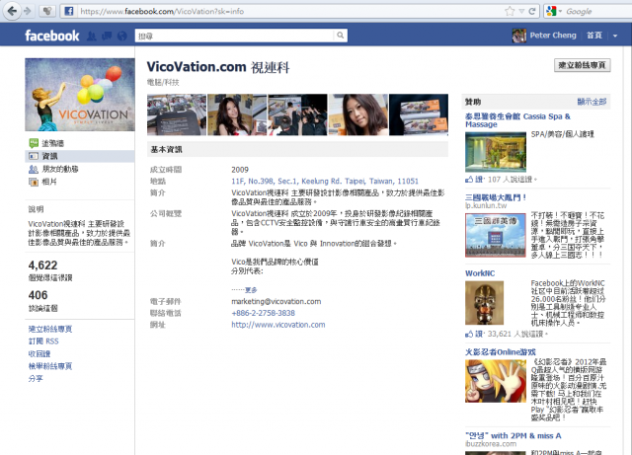Click the Google browser search field
This screenshot has height=455, width=632.
pos(598,11)
